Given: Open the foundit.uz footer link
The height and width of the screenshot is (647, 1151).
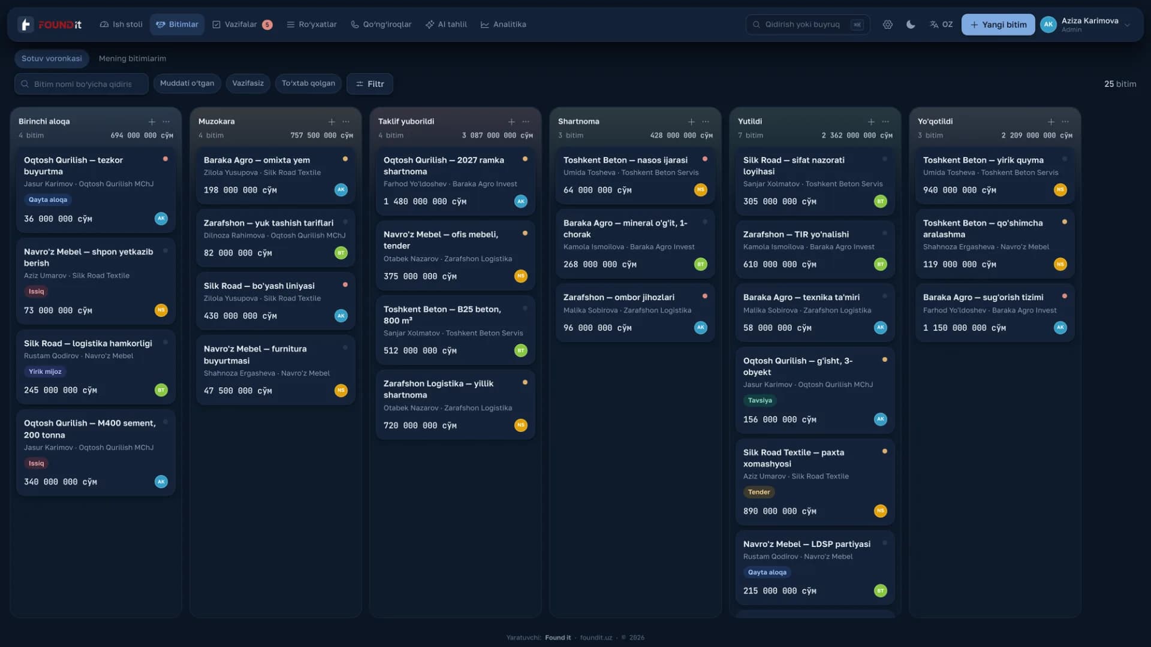Looking at the screenshot, I should 596,637.
